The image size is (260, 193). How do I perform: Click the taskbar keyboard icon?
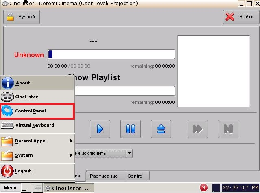point(38,188)
